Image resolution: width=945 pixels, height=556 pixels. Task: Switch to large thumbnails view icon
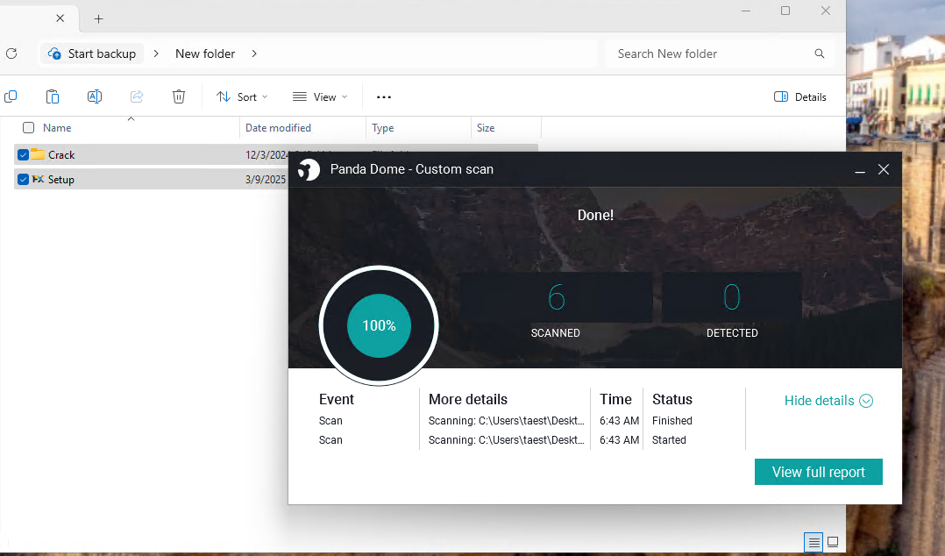[833, 541]
